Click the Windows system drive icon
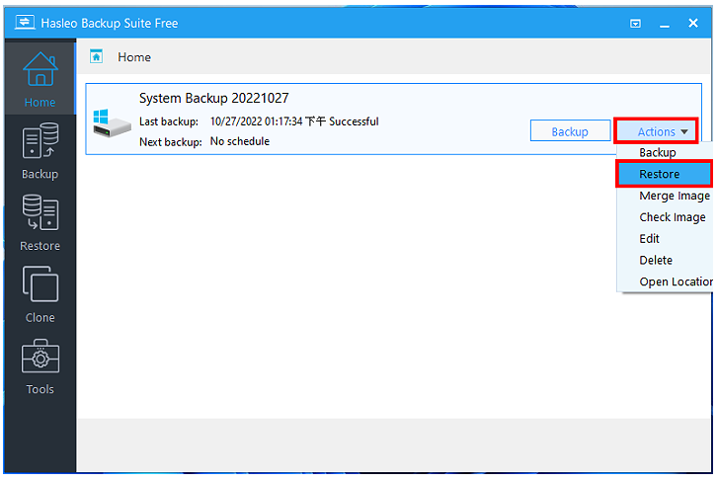Viewport: 717px width, 481px height. pos(112,123)
